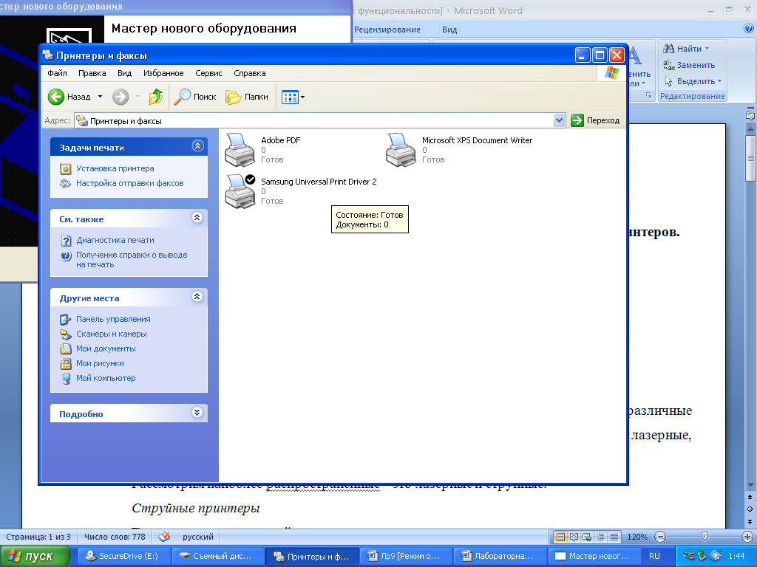The image size is (757, 567).
Task: Go up one folder level icon
Action: point(155,97)
